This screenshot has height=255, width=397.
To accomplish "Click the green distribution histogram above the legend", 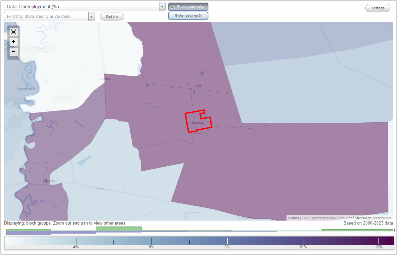I will tap(118, 229).
